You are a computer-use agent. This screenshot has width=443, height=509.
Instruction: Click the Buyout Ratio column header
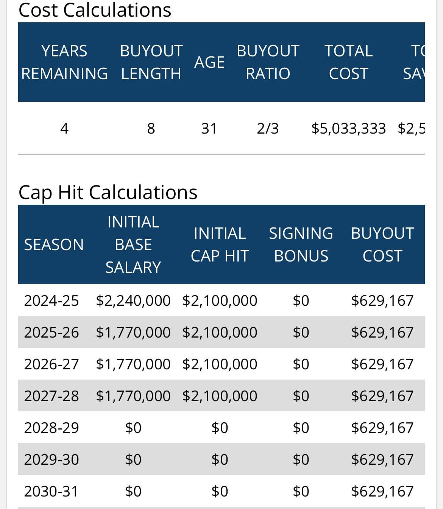tap(268, 62)
